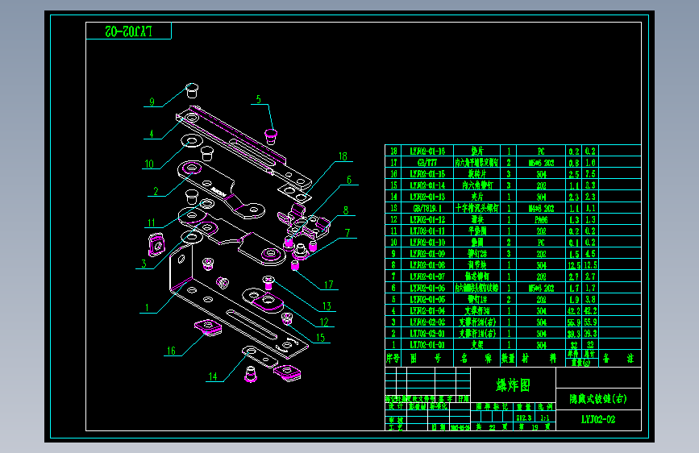The height and width of the screenshot is (453, 699).
Task: Click callout balloon number 3 in the drawing
Action: coord(144,264)
